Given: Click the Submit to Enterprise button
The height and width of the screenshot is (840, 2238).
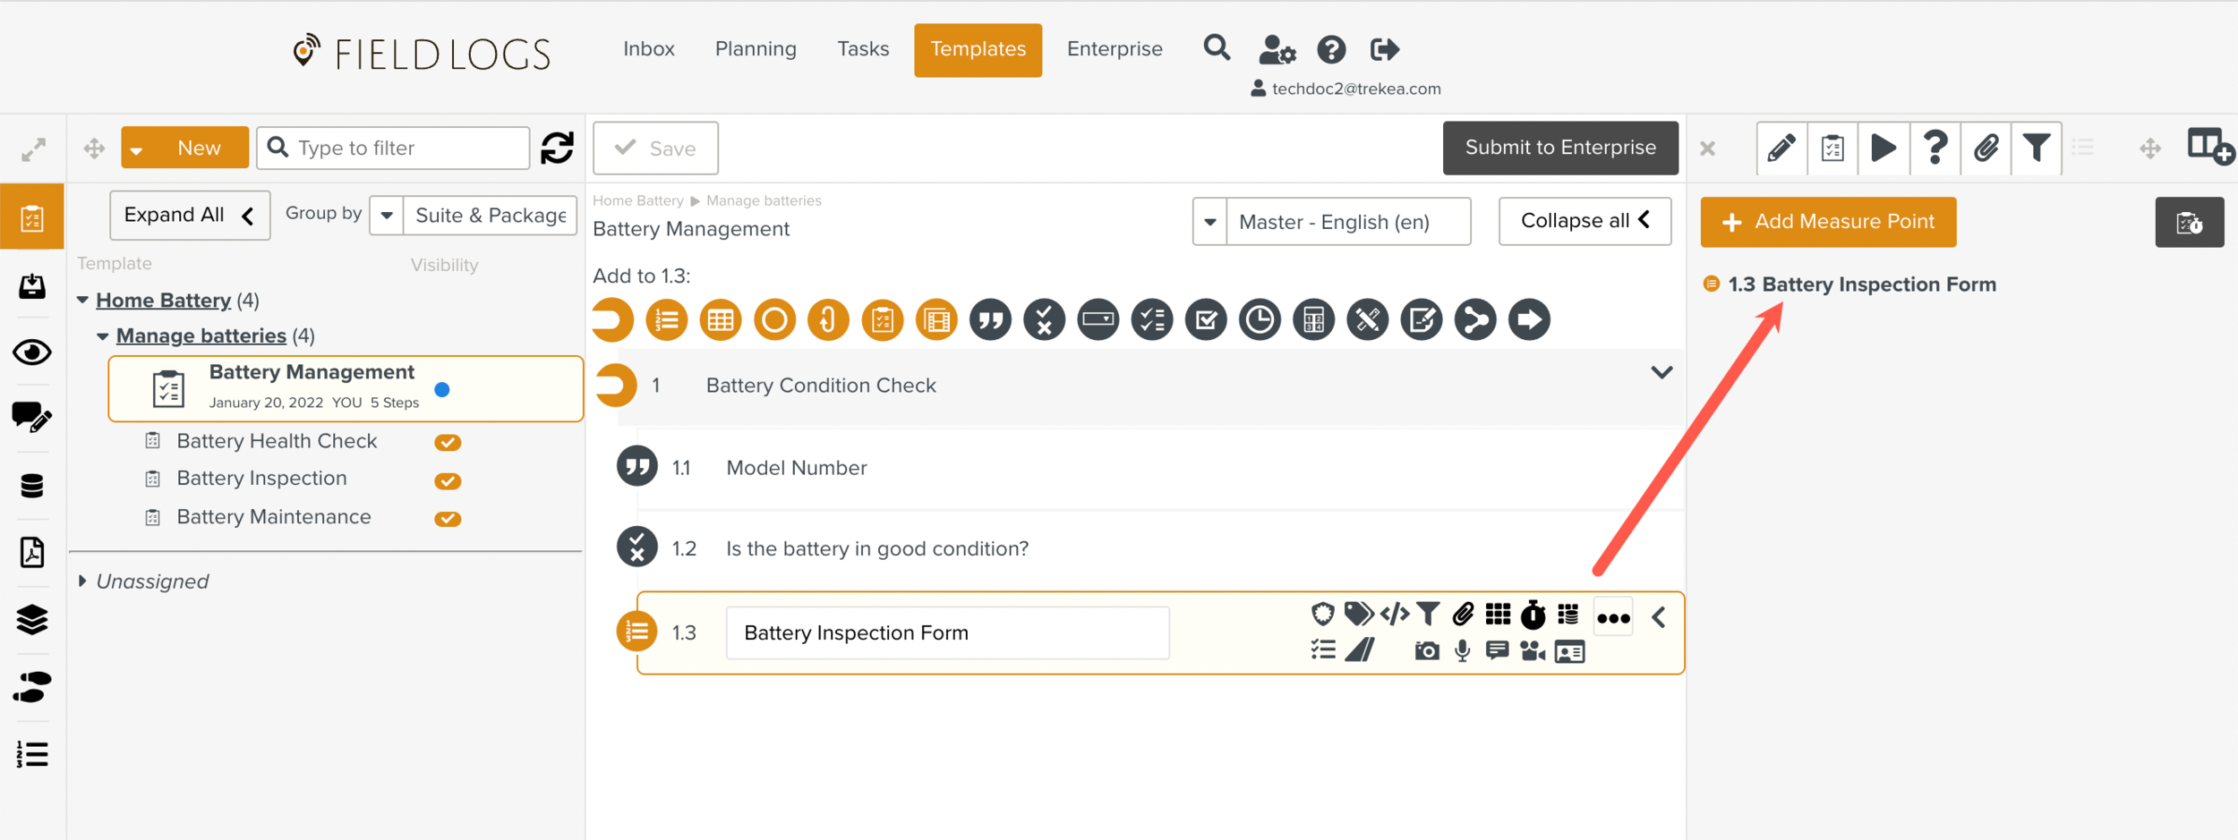Looking at the screenshot, I should (1559, 148).
